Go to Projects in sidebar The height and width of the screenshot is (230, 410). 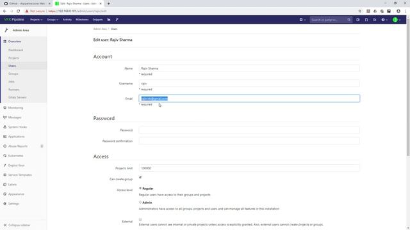pos(13,58)
